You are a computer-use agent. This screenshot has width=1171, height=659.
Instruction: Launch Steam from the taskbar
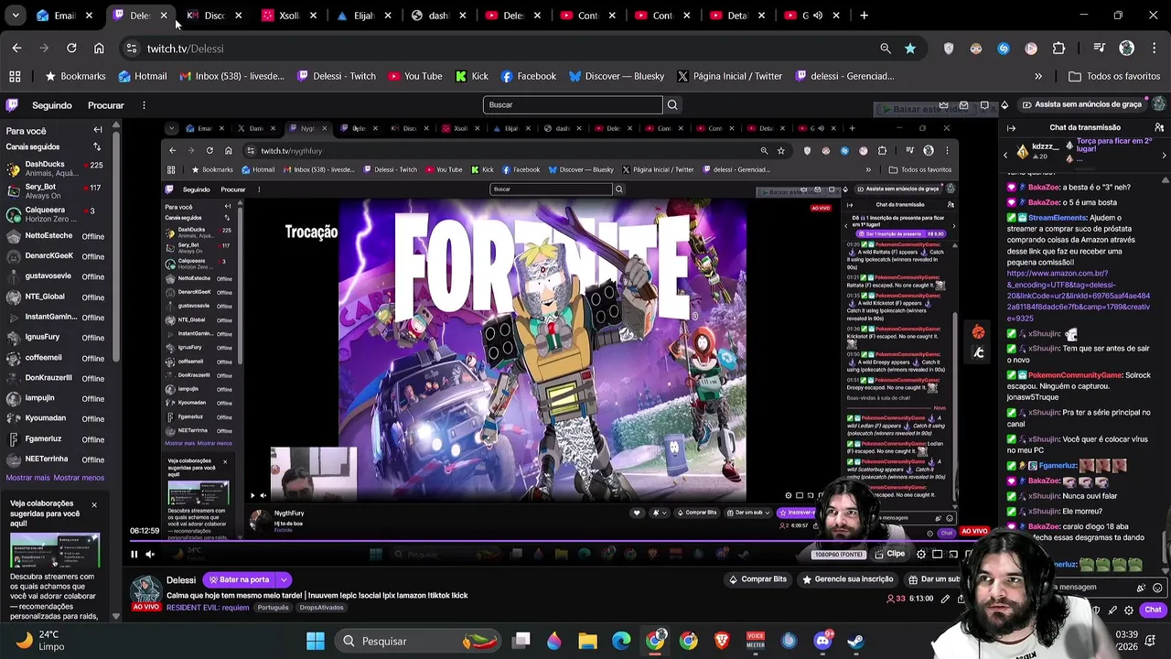tap(855, 641)
